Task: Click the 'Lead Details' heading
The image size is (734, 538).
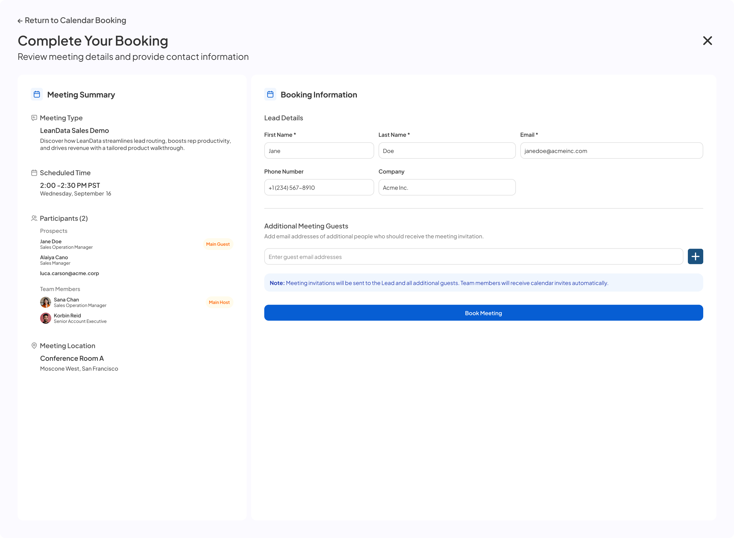Action: (x=283, y=118)
